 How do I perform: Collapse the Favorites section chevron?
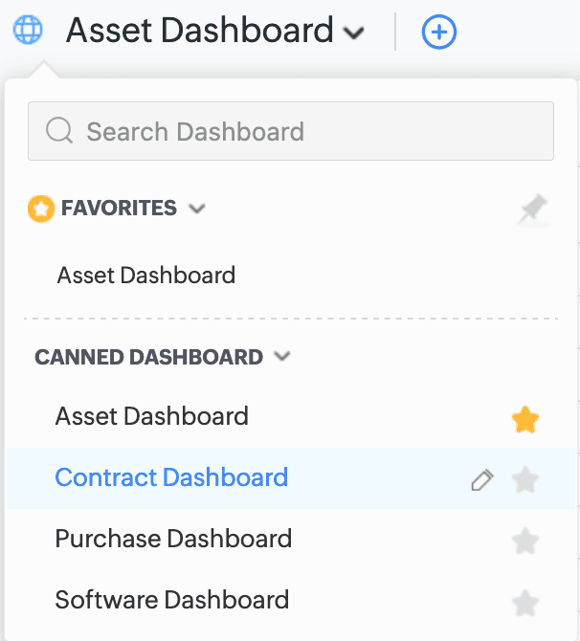pos(197,208)
